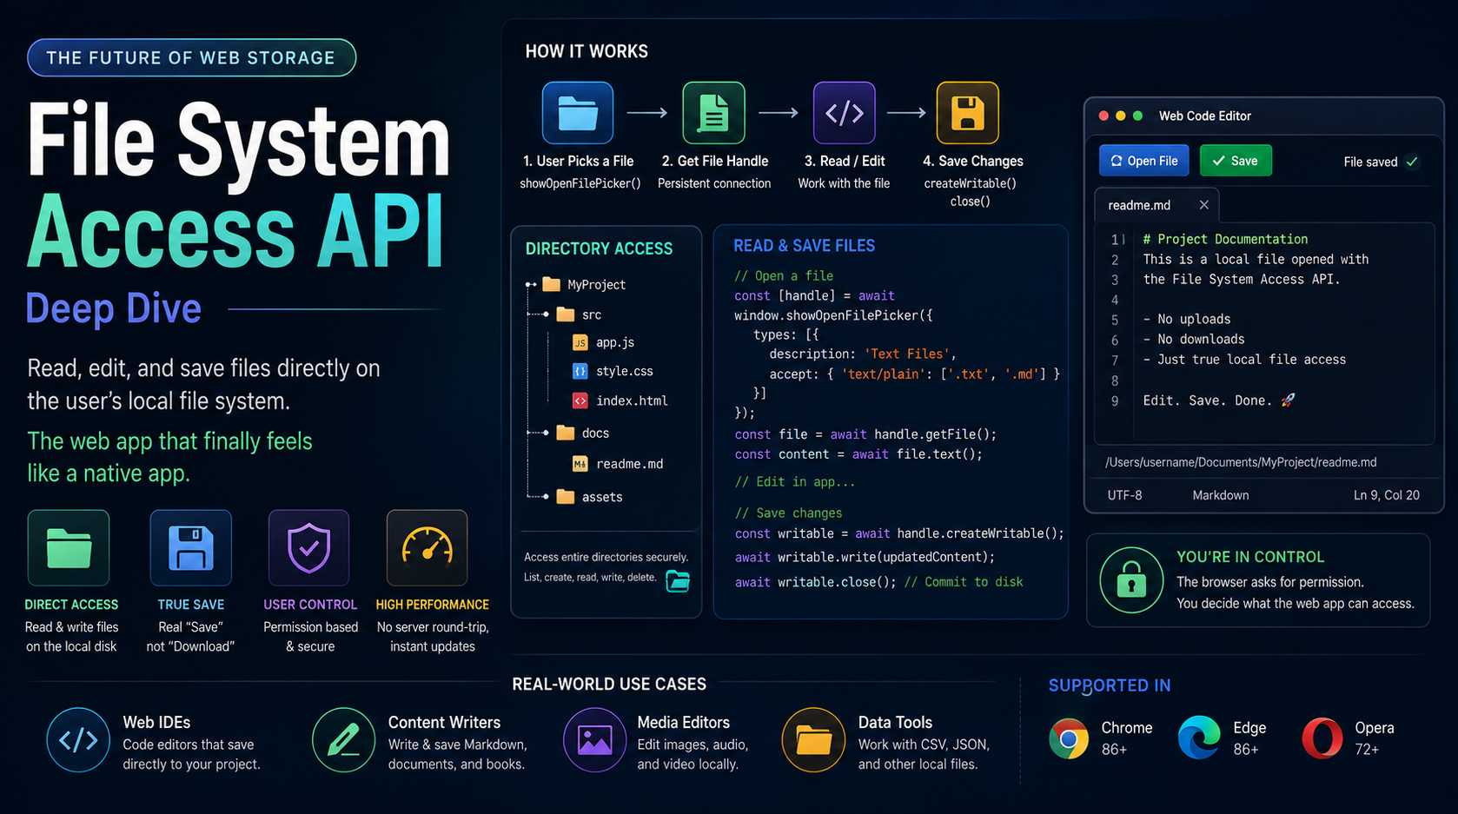Click the Media Editors image icon
The image size is (1458, 814).
pos(595,740)
